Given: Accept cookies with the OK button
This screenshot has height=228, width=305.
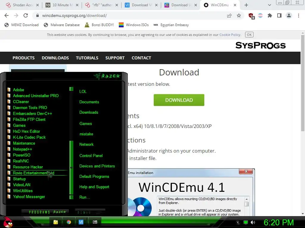Looking at the screenshot, I should [x=249, y=35].
